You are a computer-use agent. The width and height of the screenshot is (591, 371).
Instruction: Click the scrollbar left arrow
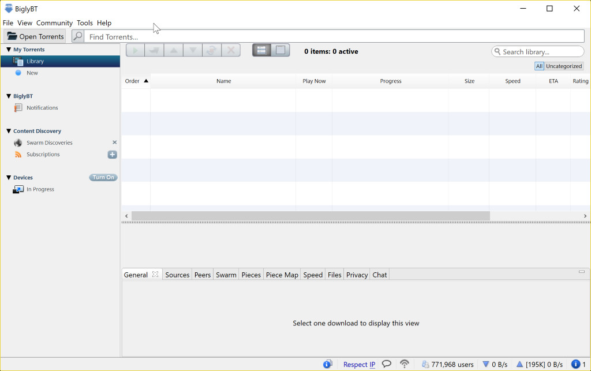click(x=126, y=216)
